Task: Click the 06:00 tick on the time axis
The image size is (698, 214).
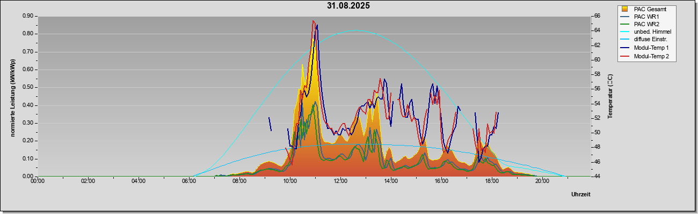Action: click(189, 181)
